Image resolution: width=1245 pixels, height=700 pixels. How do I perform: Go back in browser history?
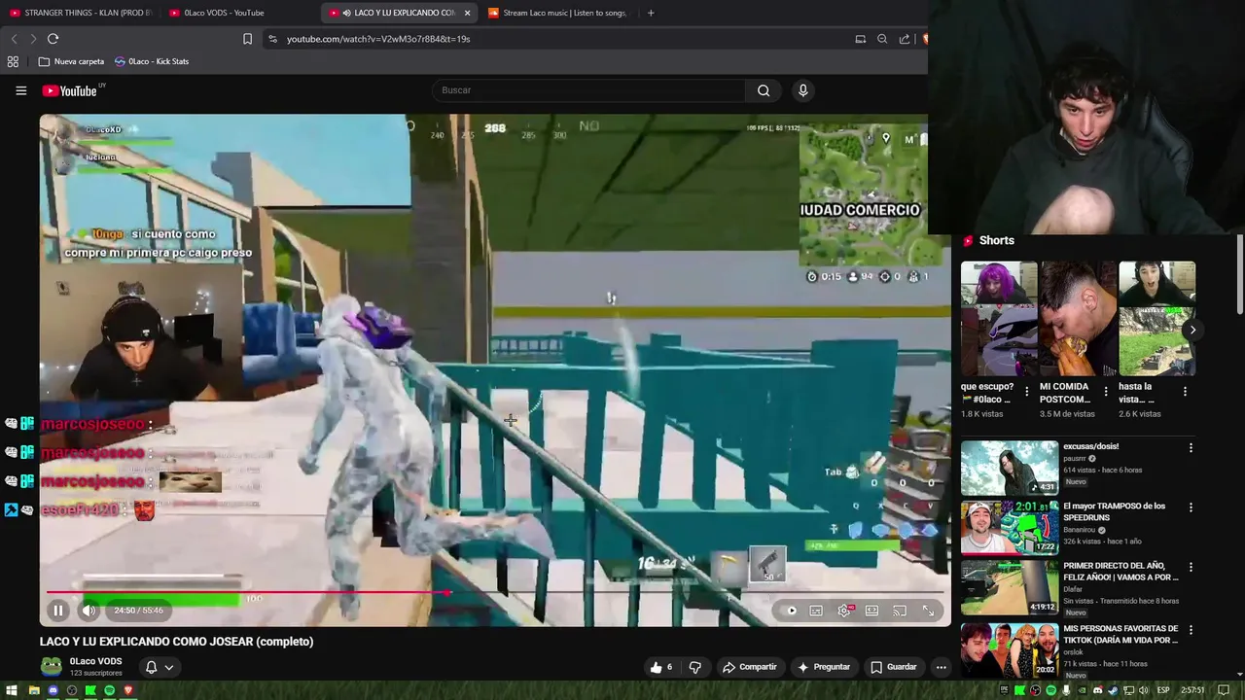(x=14, y=39)
